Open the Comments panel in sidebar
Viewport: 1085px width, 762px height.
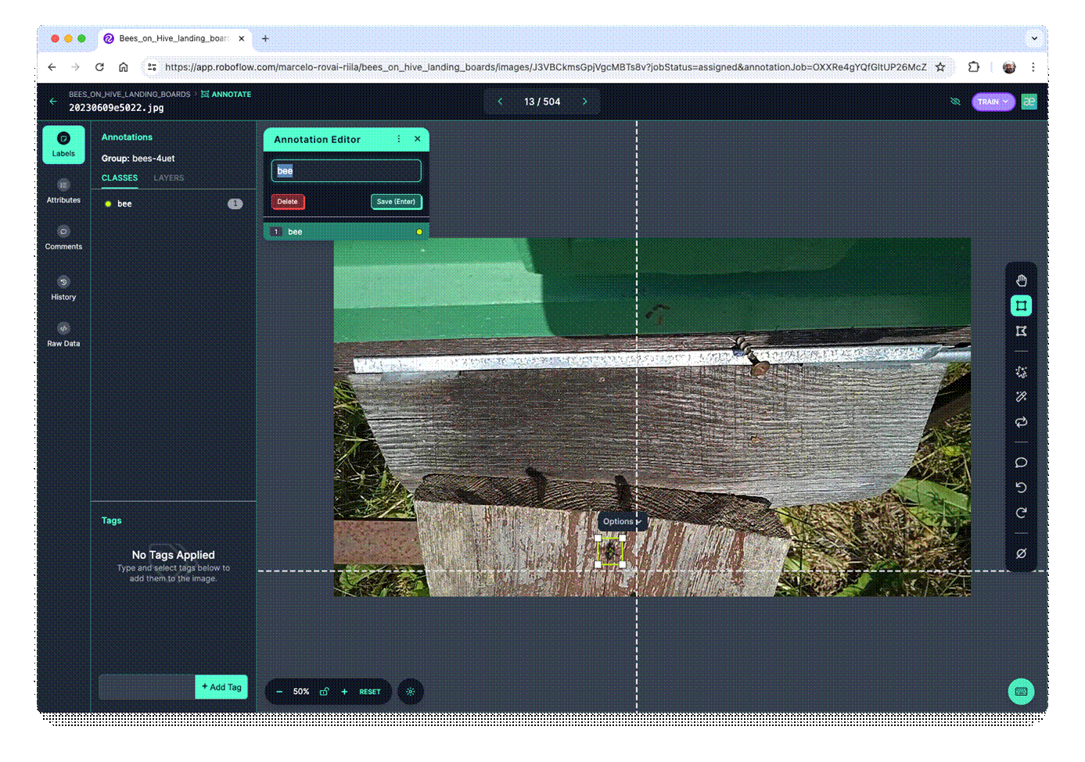[x=63, y=237]
